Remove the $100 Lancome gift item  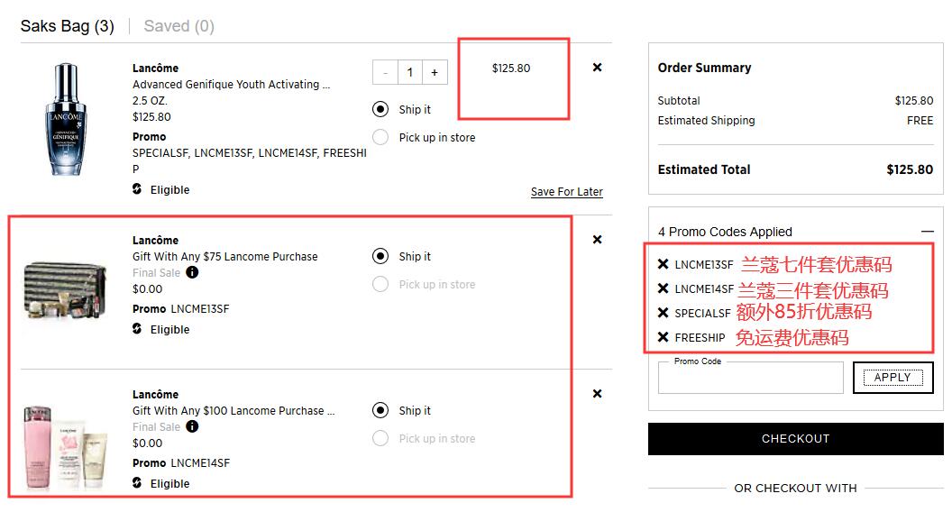tap(598, 394)
